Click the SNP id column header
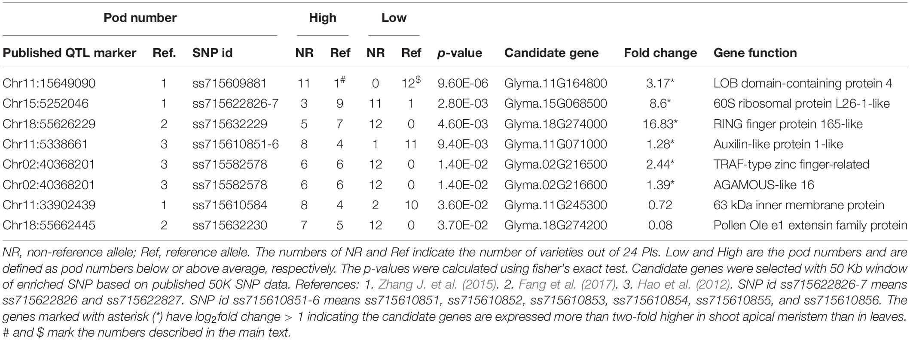 tap(212, 53)
